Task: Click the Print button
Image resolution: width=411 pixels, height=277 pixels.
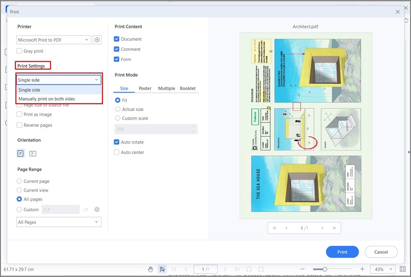Action: (342, 252)
